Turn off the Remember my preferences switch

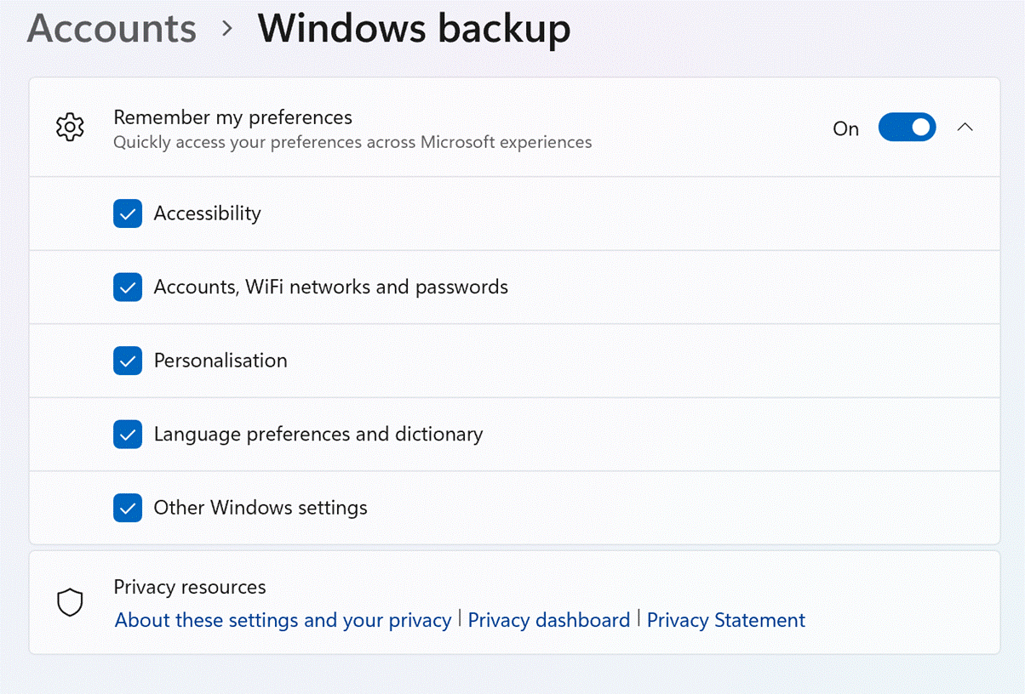tap(907, 128)
